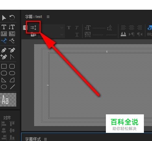Expand the font style dropdown
The image size is (152, 141).
[x=62, y=35]
